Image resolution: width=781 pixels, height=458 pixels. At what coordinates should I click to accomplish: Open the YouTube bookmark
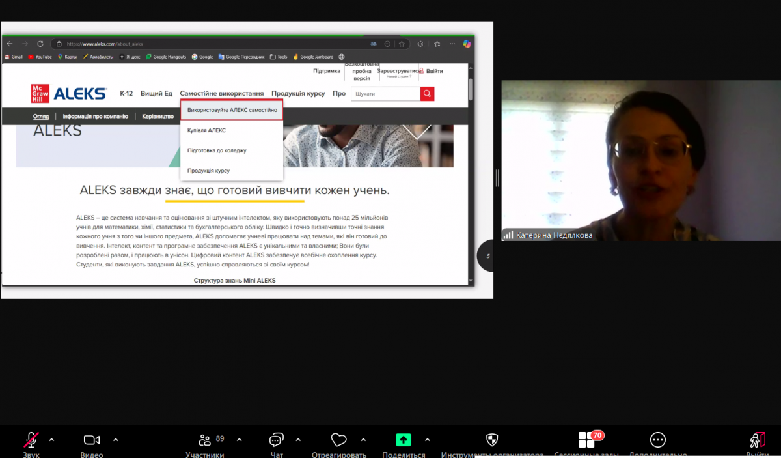click(x=40, y=57)
